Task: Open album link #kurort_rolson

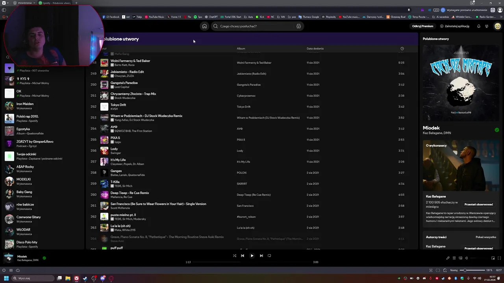Action: click(246, 217)
